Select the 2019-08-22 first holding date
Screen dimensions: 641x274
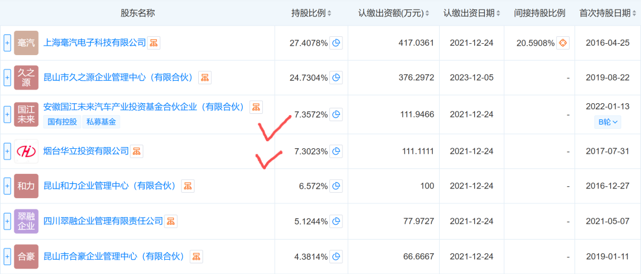click(x=608, y=78)
